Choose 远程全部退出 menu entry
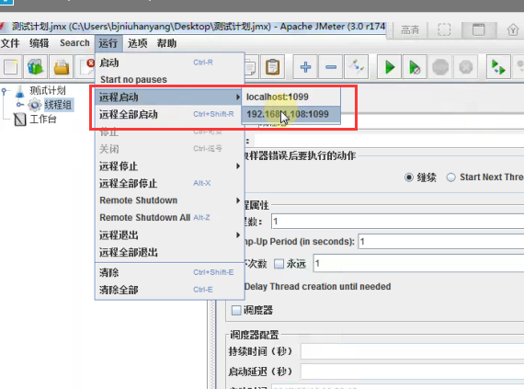The width and height of the screenshot is (524, 389). coord(170,252)
